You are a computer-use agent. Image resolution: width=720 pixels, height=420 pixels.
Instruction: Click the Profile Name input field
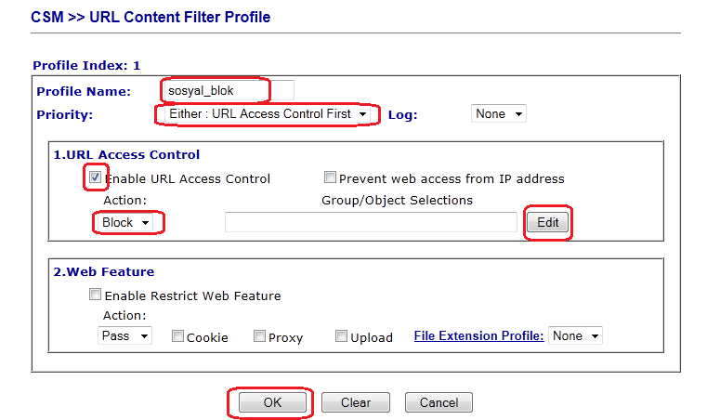[x=228, y=90]
